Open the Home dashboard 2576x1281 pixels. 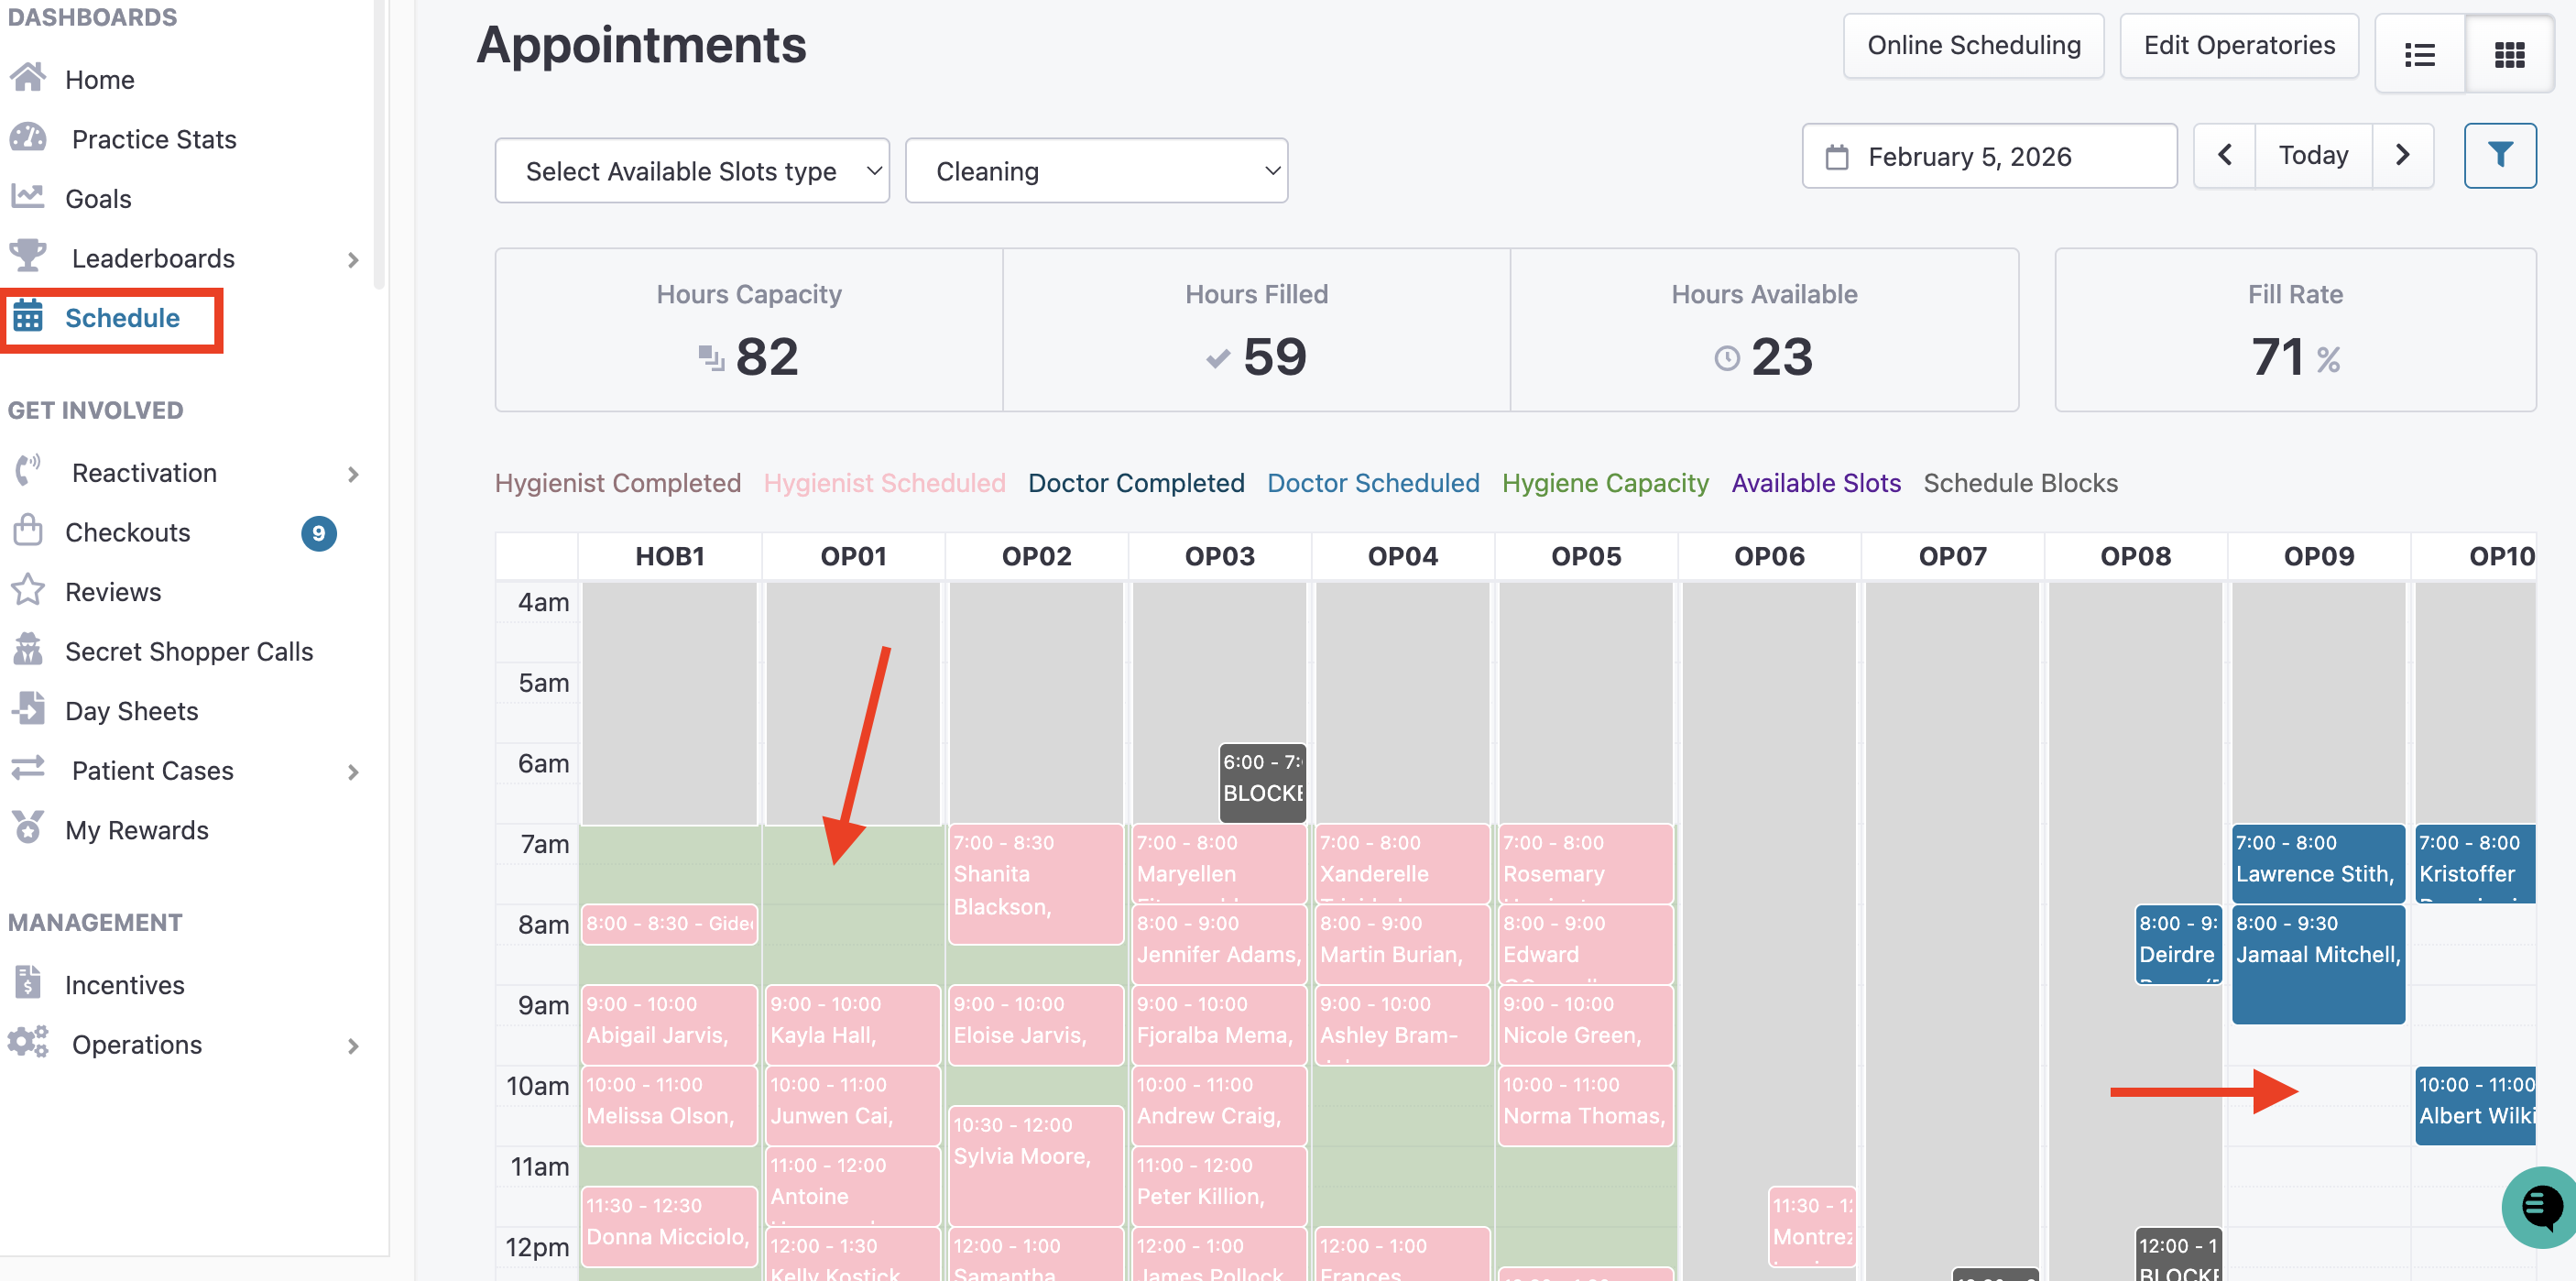(x=100, y=80)
